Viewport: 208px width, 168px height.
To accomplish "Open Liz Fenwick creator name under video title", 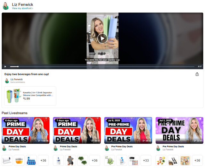I will (x=17, y=79).
